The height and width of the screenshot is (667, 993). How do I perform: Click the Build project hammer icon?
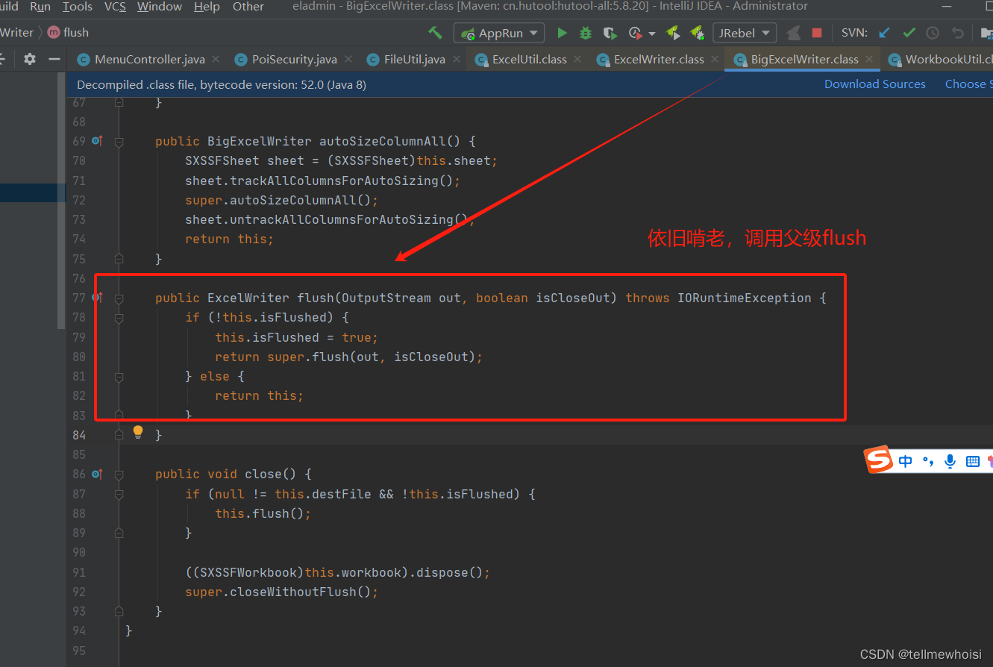click(435, 33)
